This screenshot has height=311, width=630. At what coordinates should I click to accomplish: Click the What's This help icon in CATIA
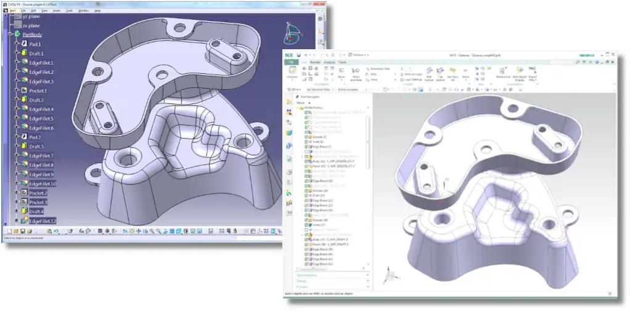tap(70, 231)
